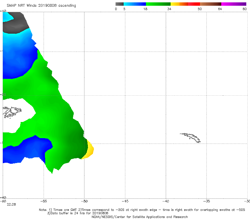250x219 pixels.
Task: Click the brown segment of the wind color bar
Action: (210, 4)
